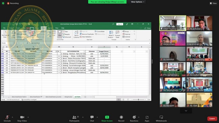
Task: Open the Participants panel icon
Action: [x=74, y=117]
